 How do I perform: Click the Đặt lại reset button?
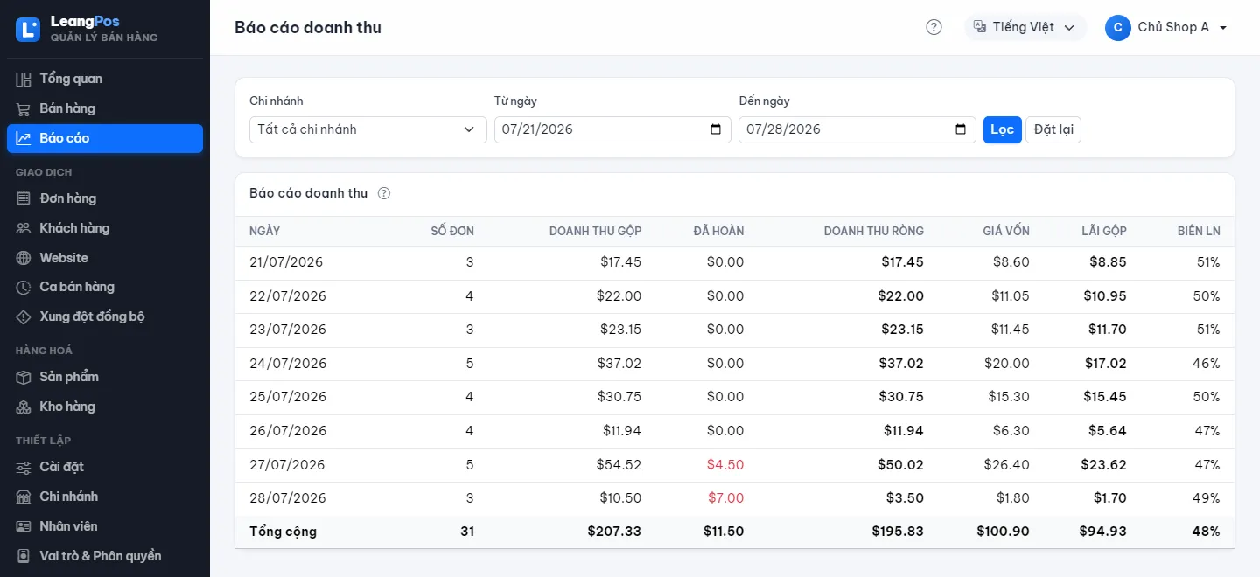click(x=1053, y=129)
